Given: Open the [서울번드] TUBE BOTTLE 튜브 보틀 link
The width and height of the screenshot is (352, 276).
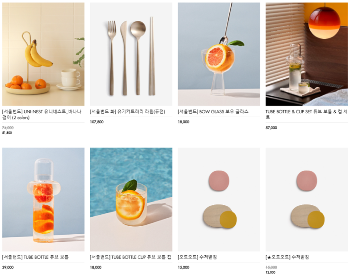Looking at the screenshot, I should (35, 257).
